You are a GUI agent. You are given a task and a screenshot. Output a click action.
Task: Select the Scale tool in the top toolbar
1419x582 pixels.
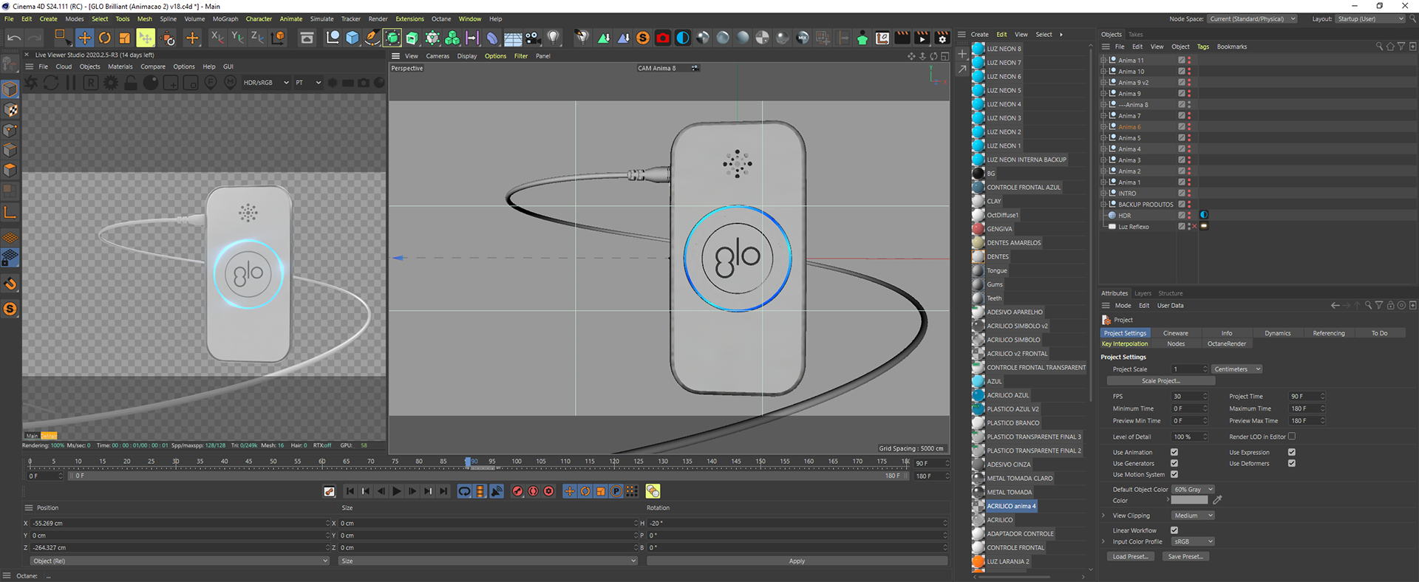coord(125,38)
